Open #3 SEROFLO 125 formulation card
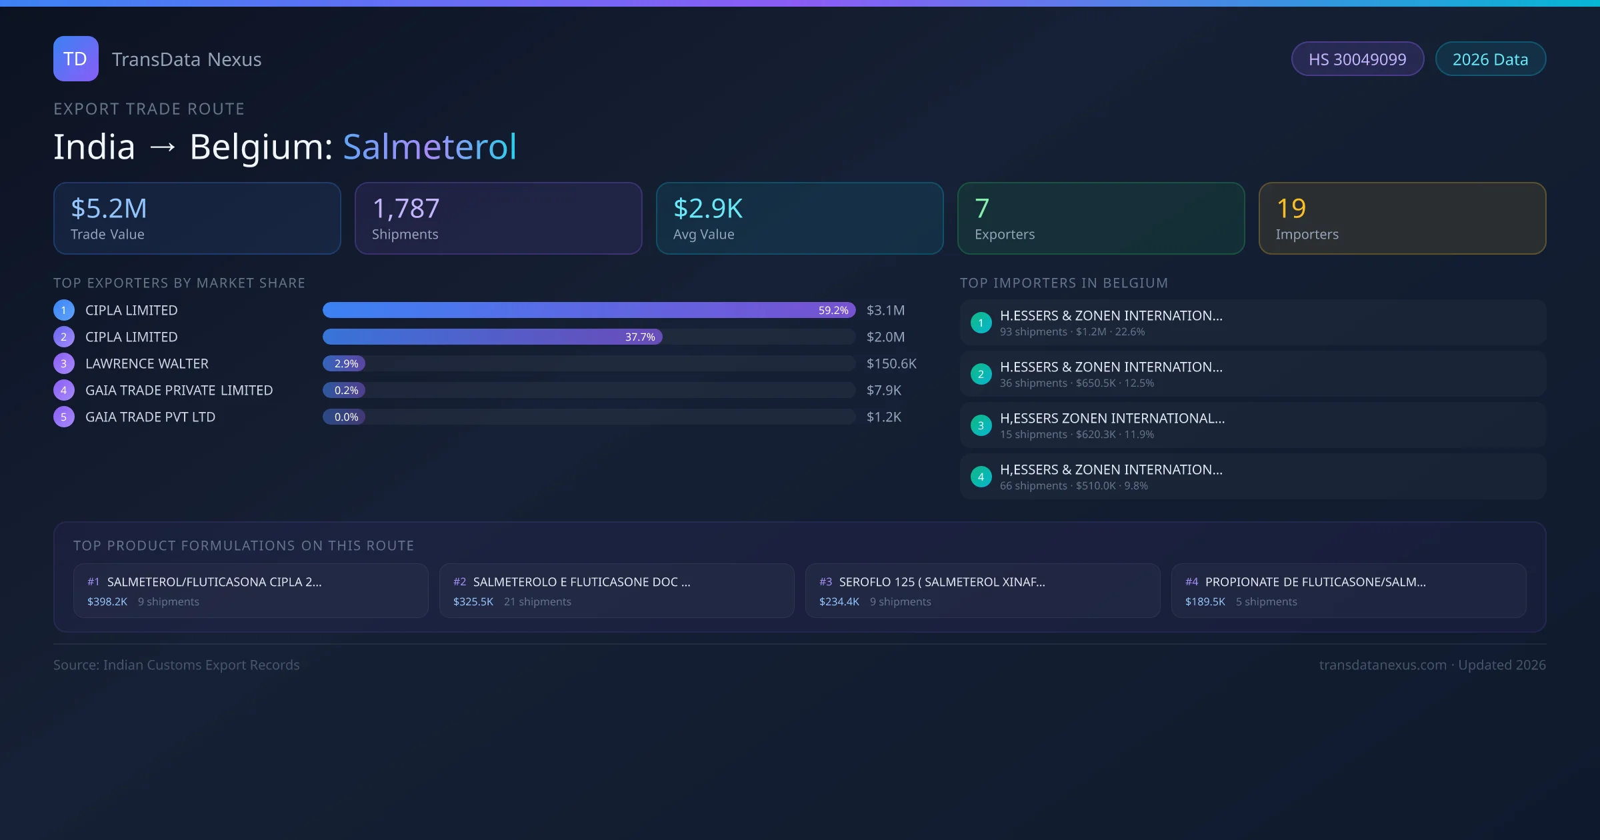This screenshot has width=1600, height=840. [983, 591]
